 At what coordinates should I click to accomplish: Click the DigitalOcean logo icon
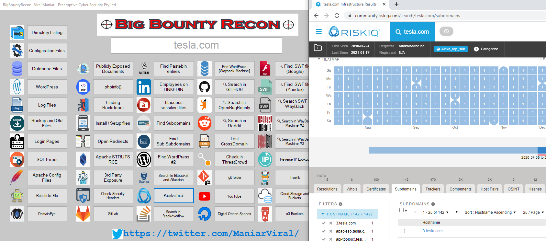[x=205, y=214]
